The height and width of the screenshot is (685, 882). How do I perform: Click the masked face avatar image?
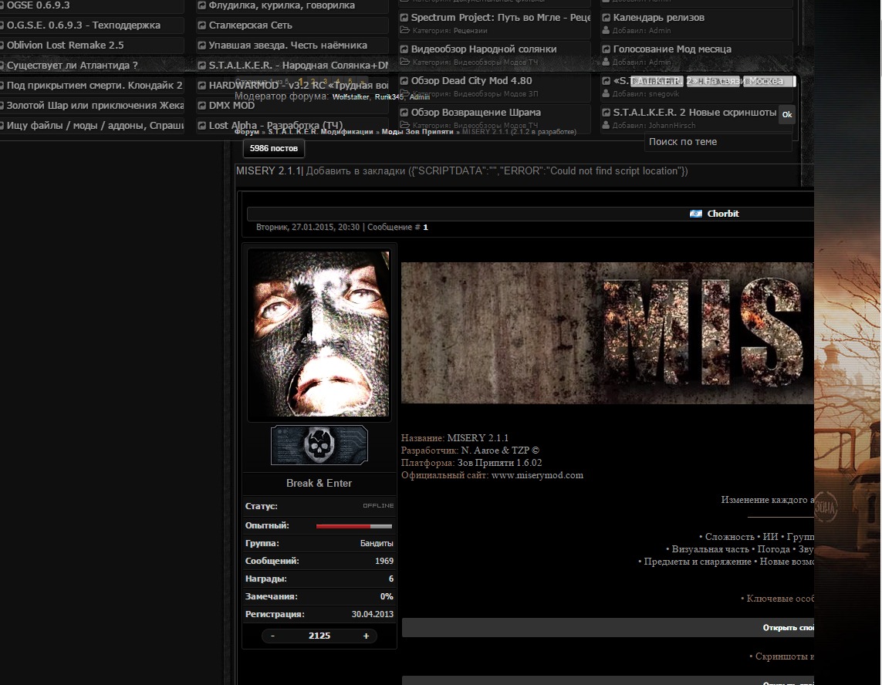click(319, 334)
